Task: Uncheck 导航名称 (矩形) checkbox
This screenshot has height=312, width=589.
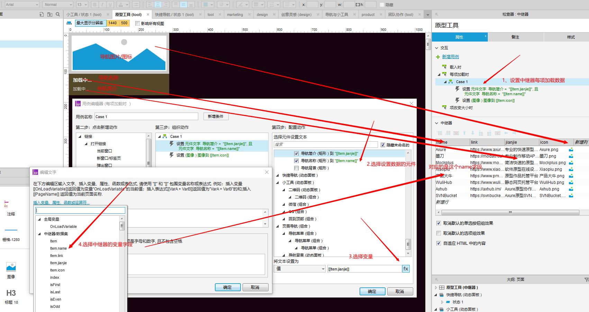Action: [x=296, y=161]
